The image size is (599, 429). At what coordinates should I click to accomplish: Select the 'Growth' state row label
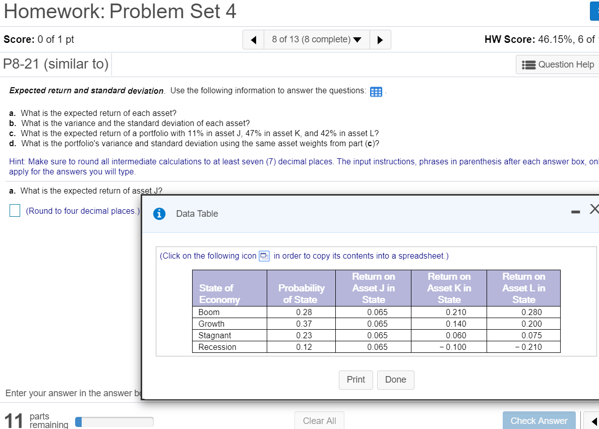click(x=211, y=324)
